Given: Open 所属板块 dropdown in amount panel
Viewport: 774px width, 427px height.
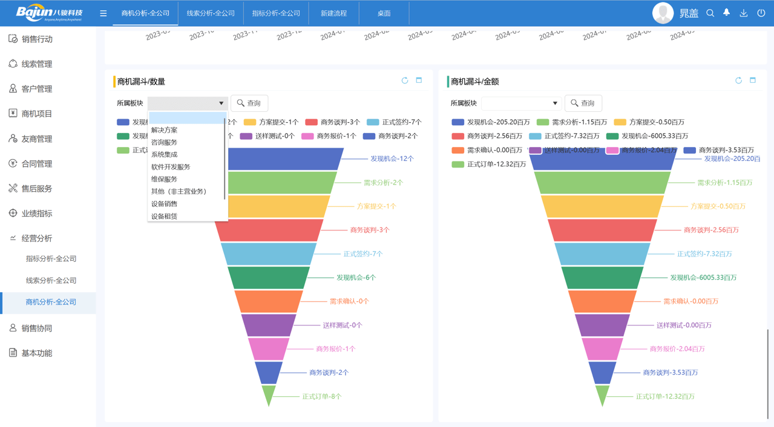Looking at the screenshot, I should tap(520, 103).
